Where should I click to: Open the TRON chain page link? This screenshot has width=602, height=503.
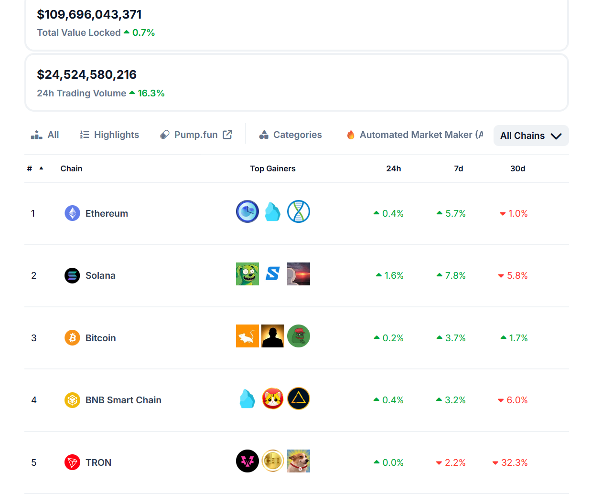pos(99,462)
